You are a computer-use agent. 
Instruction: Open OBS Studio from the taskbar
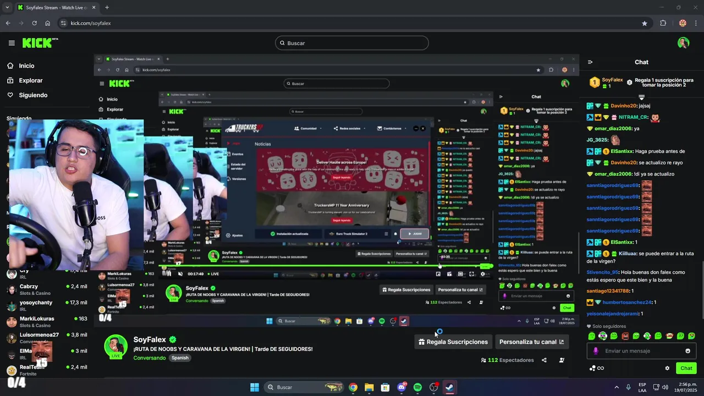433,387
